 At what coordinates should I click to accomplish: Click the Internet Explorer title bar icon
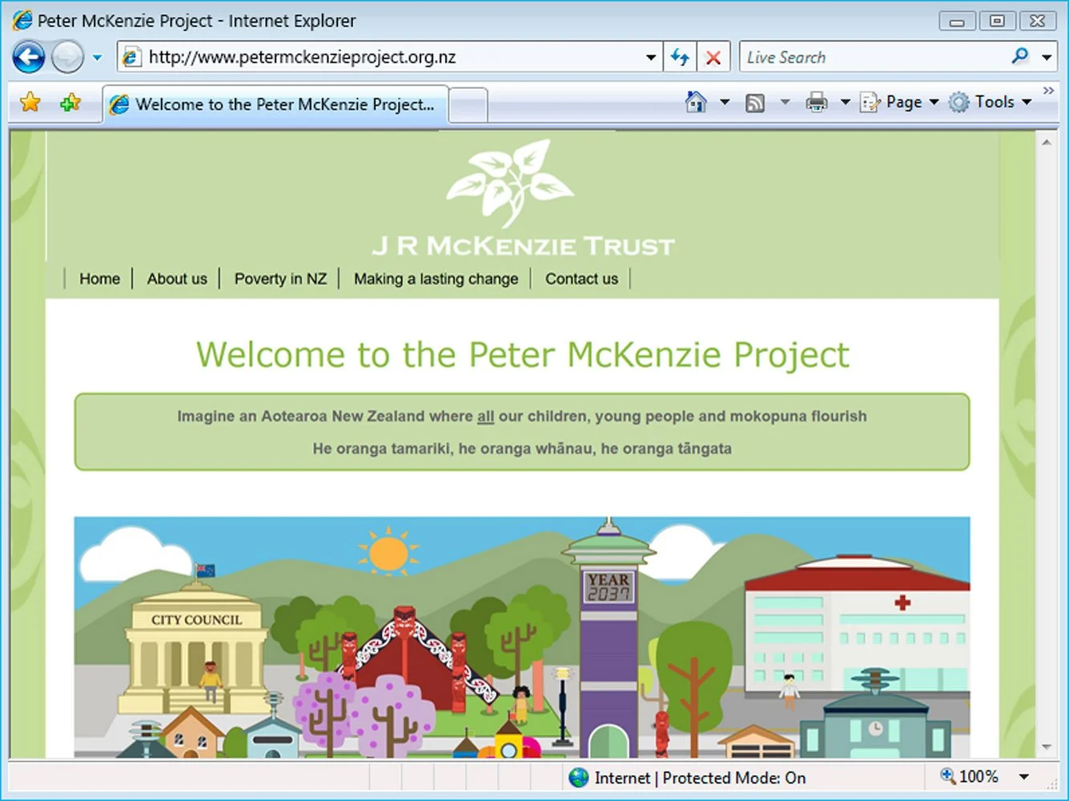point(22,20)
